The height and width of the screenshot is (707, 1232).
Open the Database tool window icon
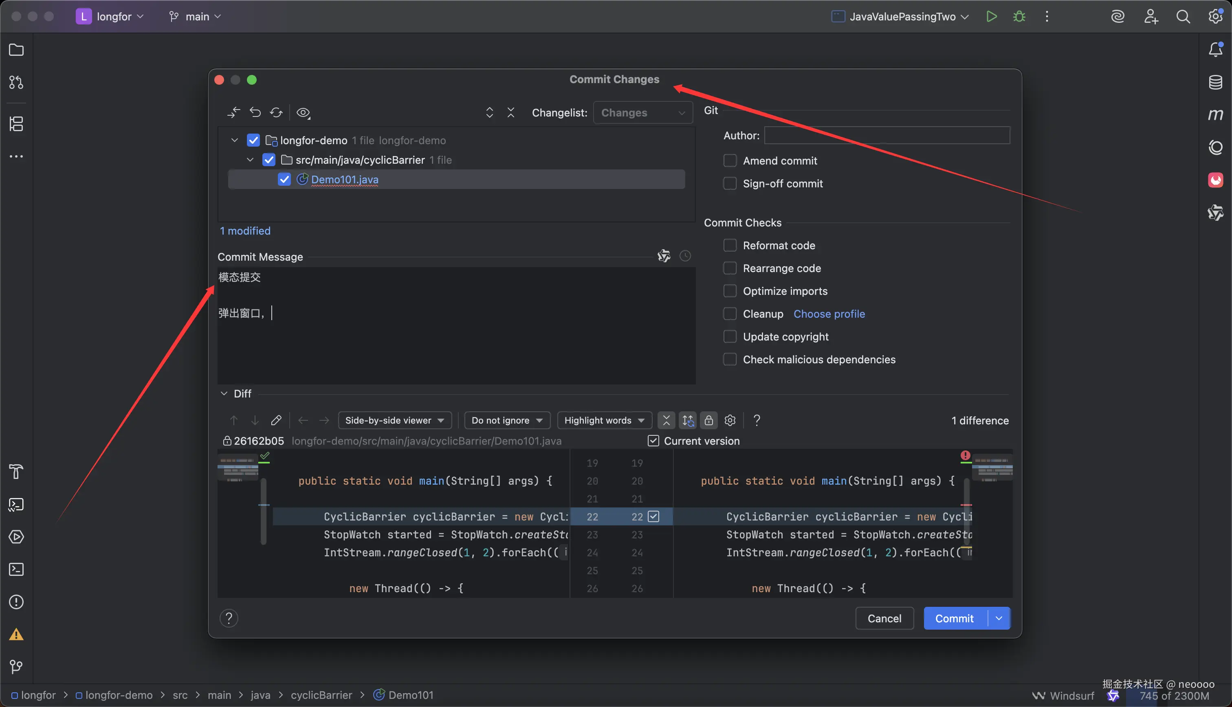coord(1215,82)
